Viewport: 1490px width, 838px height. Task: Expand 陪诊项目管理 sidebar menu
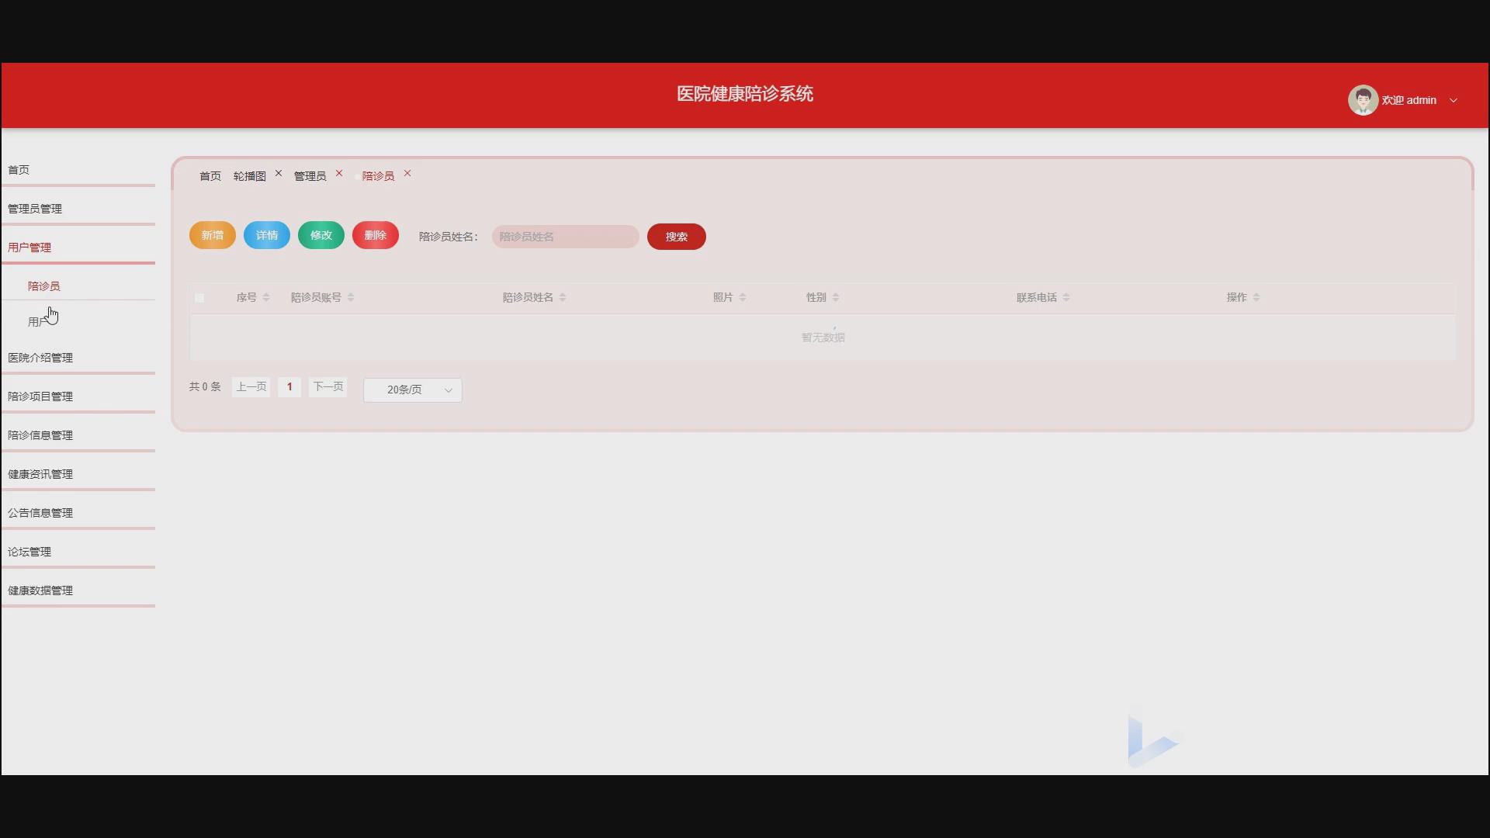click(x=40, y=396)
